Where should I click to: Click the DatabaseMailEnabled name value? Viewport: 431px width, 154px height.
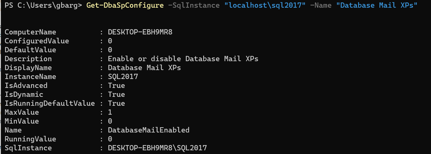(x=148, y=130)
